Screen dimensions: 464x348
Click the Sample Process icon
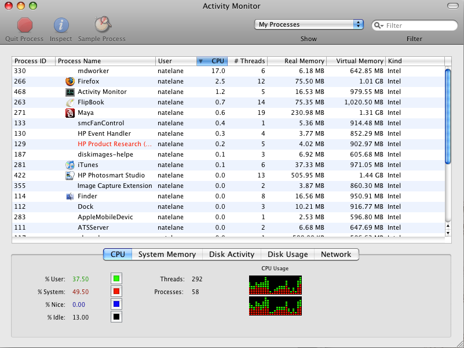pyautogui.click(x=103, y=24)
